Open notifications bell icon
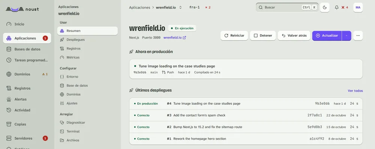The image size is (375, 149). pos(337,8)
